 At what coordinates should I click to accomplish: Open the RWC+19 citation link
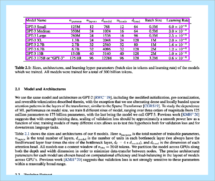(103, 97)
